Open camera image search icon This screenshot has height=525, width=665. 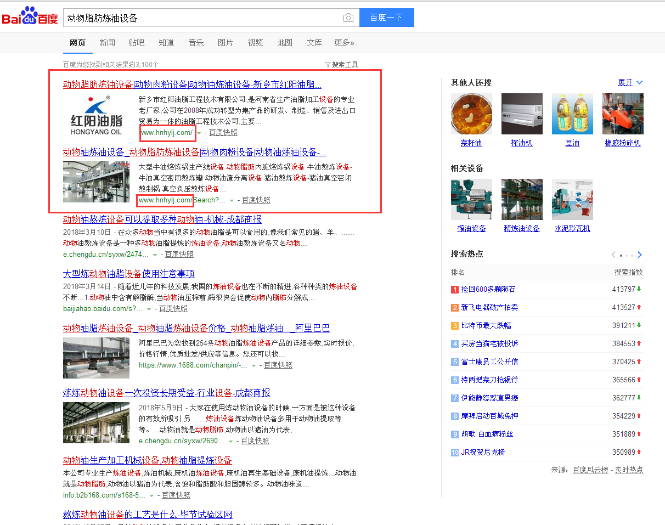(348, 18)
